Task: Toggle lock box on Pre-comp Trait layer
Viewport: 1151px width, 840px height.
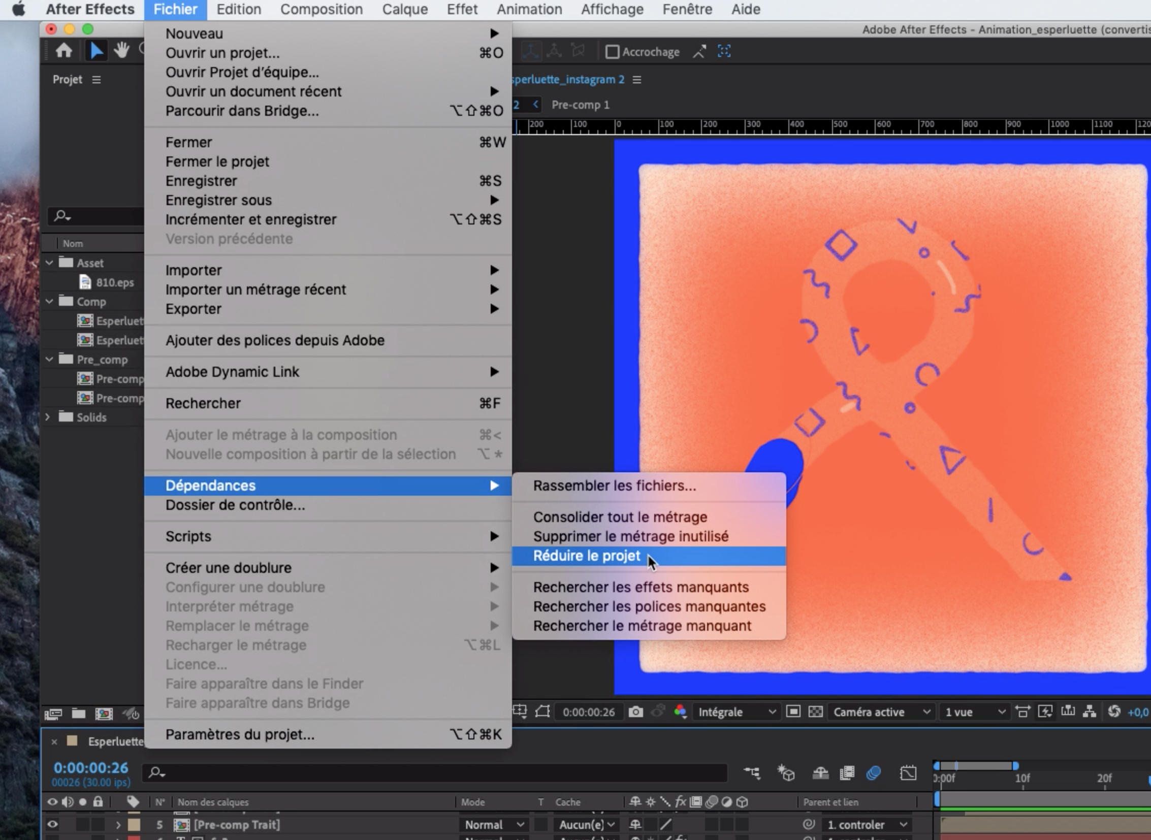Action: (98, 824)
